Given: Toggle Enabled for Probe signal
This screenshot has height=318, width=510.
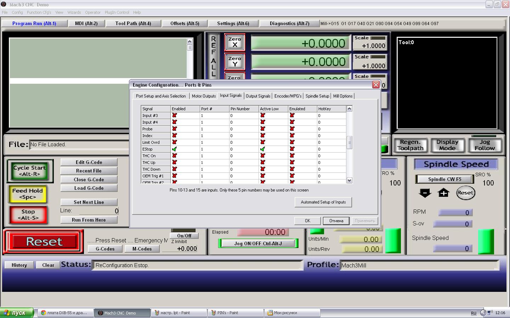Looking at the screenshot, I should tap(174, 129).
